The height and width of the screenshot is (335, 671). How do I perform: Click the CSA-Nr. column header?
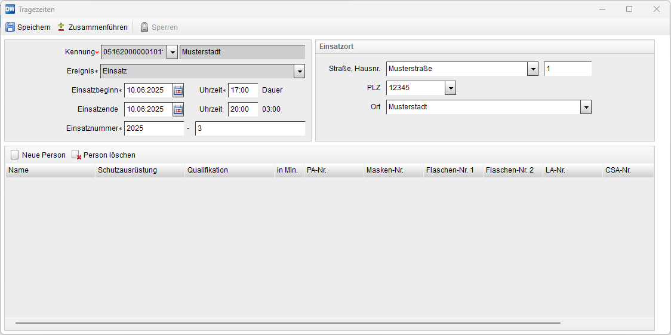[x=628, y=170]
